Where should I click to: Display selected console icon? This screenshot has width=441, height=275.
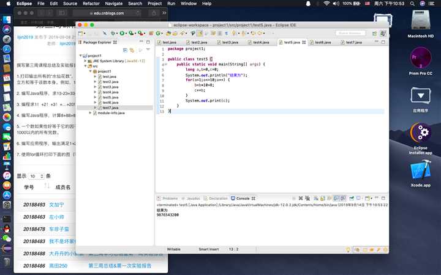358,198
